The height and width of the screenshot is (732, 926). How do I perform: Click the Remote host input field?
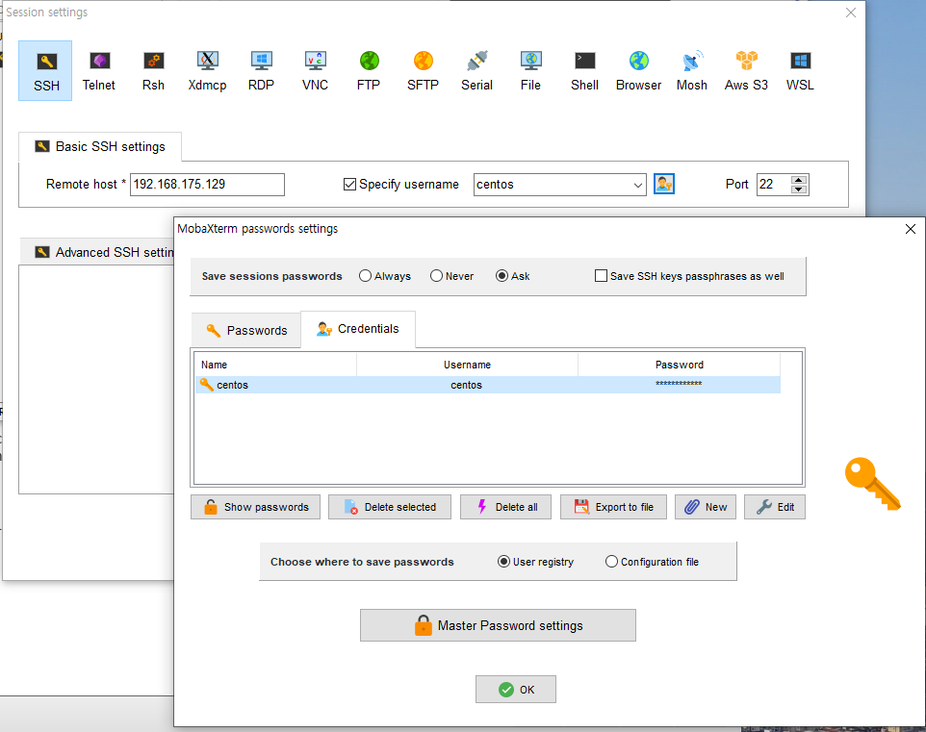(x=207, y=184)
